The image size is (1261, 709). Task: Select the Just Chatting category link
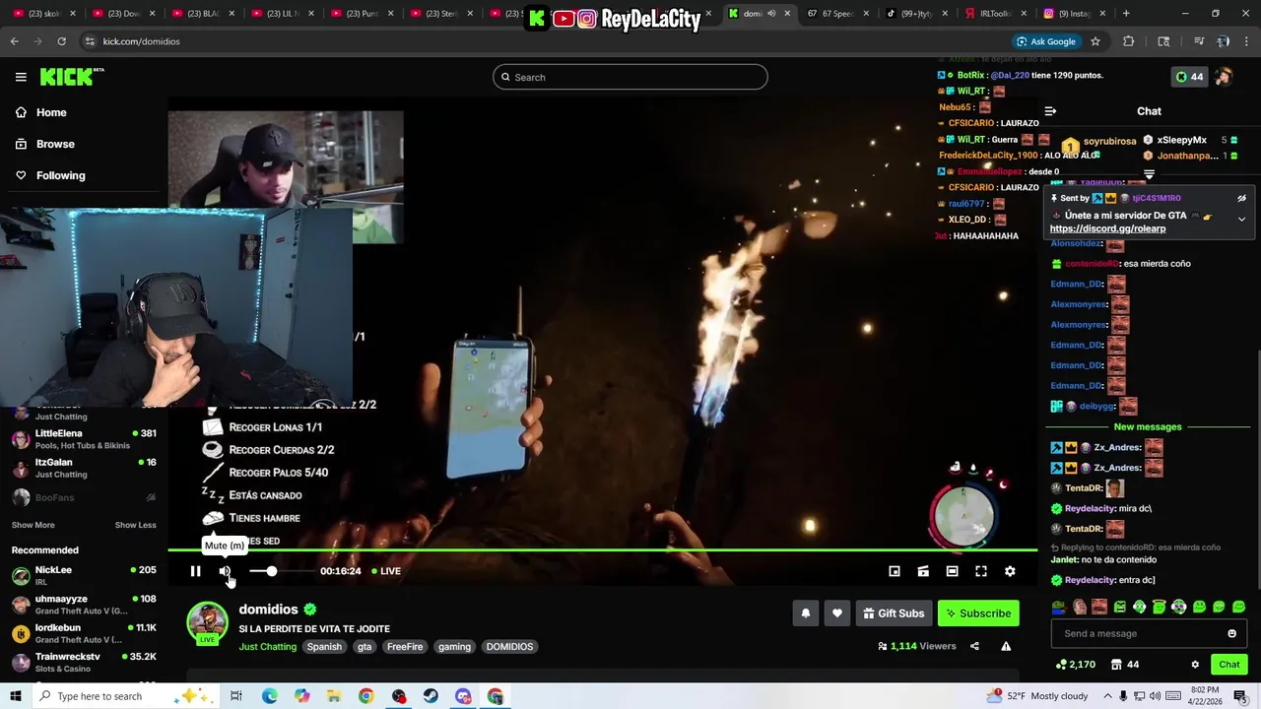(x=267, y=647)
